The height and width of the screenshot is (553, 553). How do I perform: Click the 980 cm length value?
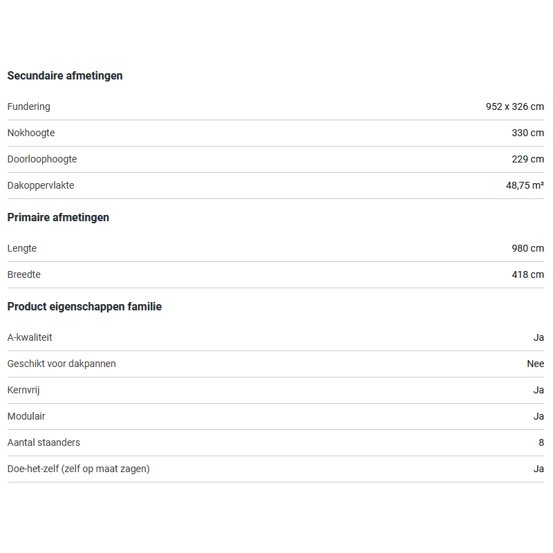(527, 249)
